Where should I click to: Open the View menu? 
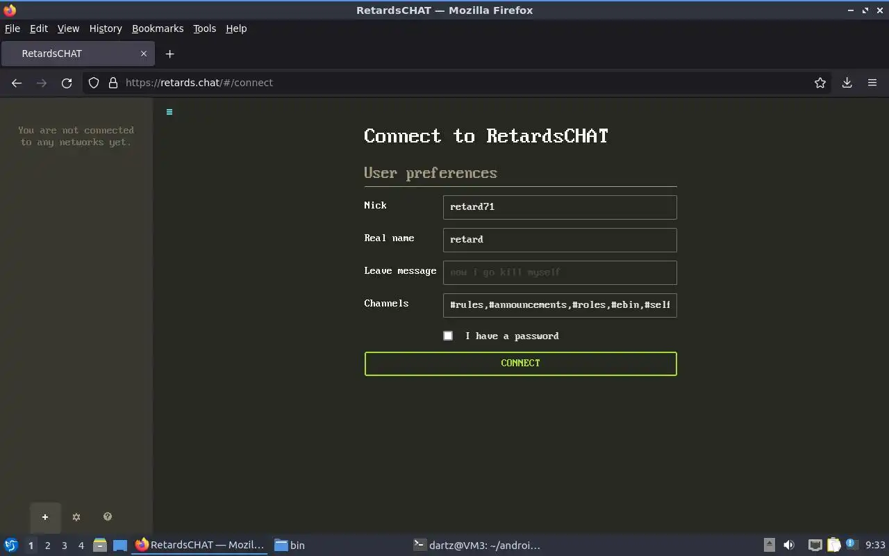pos(68,28)
